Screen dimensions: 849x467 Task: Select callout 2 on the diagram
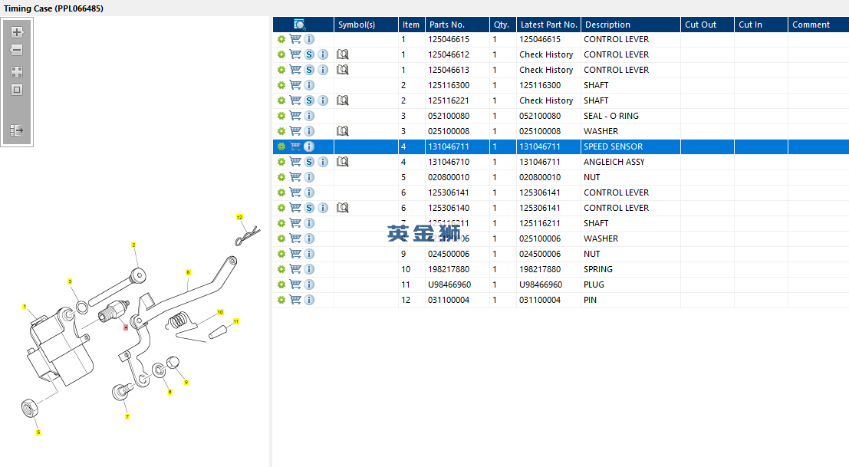point(133,245)
